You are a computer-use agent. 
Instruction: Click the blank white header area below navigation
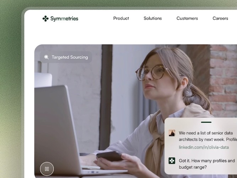point(130,36)
